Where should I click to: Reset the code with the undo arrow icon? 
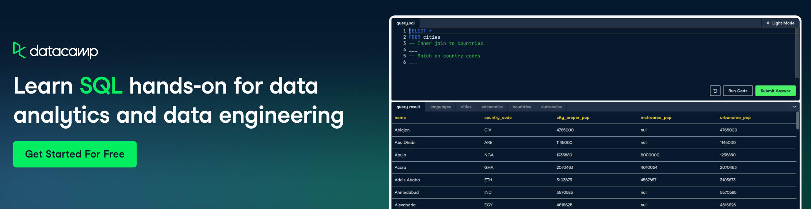pos(715,91)
